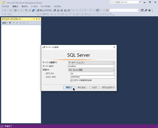Expand the server name (サーバー名) combo box arrow
This screenshot has width=158, height=128.
click(x=114, y=66)
